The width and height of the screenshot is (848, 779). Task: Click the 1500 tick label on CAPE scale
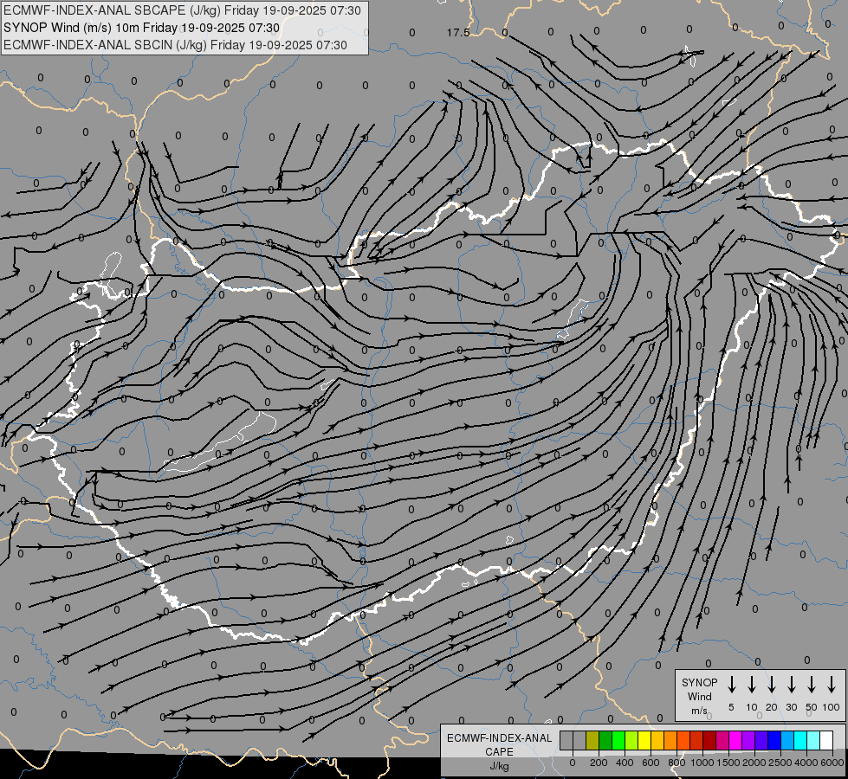pos(728,763)
